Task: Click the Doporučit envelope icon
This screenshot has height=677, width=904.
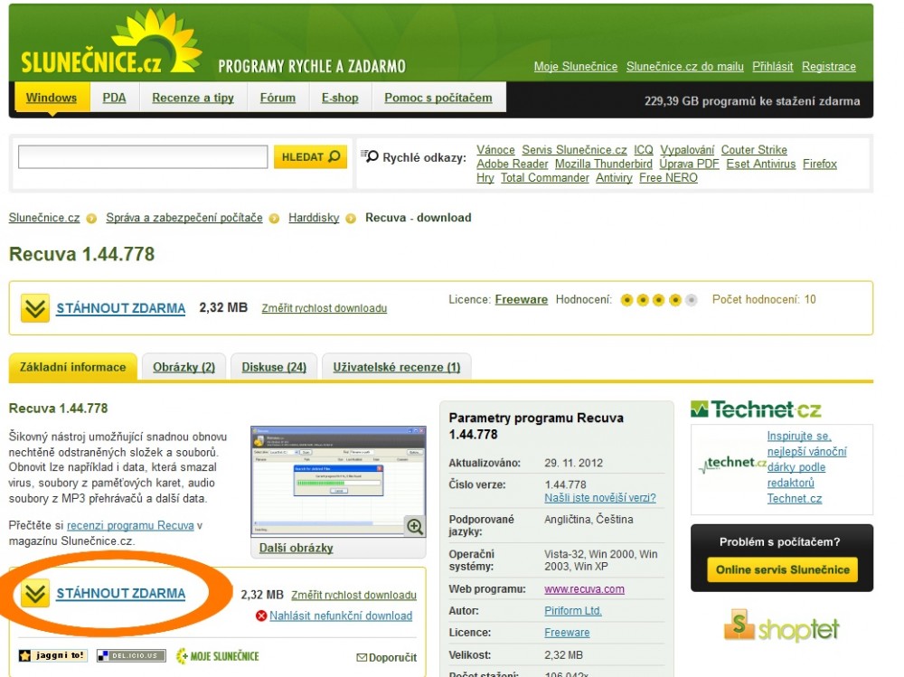Action: click(x=362, y=658)
